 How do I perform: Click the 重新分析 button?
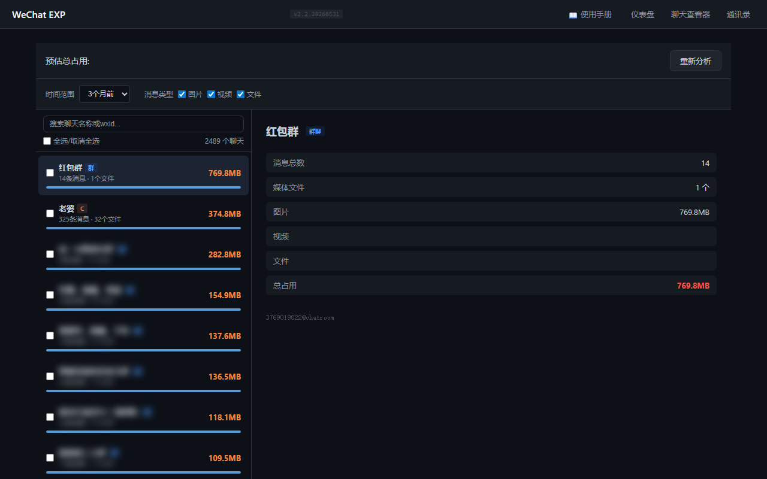[695, 61]
